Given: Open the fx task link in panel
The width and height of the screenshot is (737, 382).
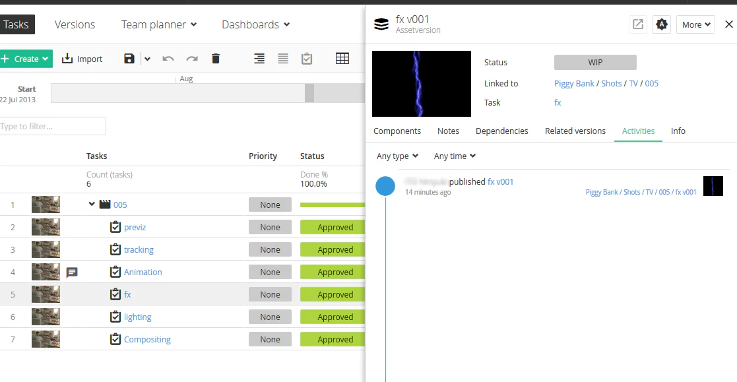Looking at the screenshot, I should (x=558, y=103).
